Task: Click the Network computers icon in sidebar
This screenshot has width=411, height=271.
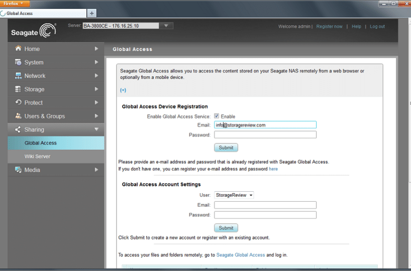Action: (18, 76)
